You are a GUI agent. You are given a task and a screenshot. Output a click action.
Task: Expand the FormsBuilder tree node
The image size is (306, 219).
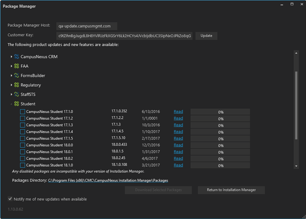[11, 76]
